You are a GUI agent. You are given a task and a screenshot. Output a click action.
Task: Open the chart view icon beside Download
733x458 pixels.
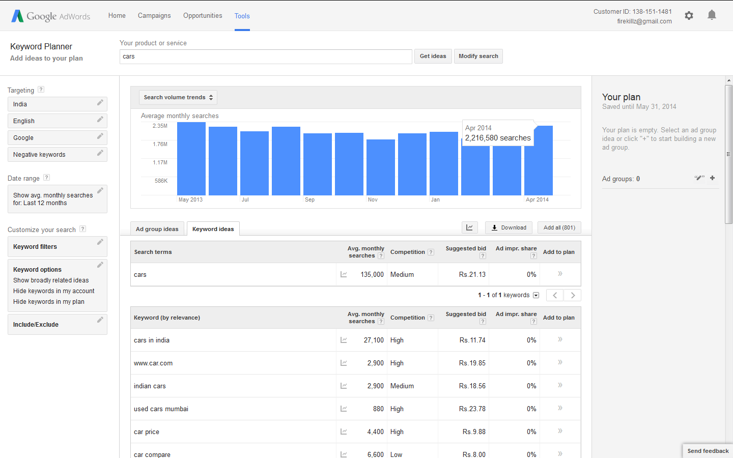tap(469, 227)
